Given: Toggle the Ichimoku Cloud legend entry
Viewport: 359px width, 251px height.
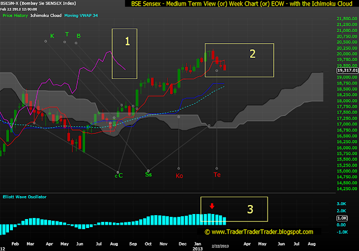Looking at the screenshot, I should click(46, 16).
